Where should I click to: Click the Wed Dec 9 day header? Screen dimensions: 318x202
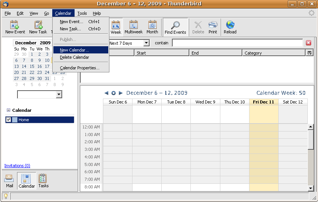pos(205,102)
